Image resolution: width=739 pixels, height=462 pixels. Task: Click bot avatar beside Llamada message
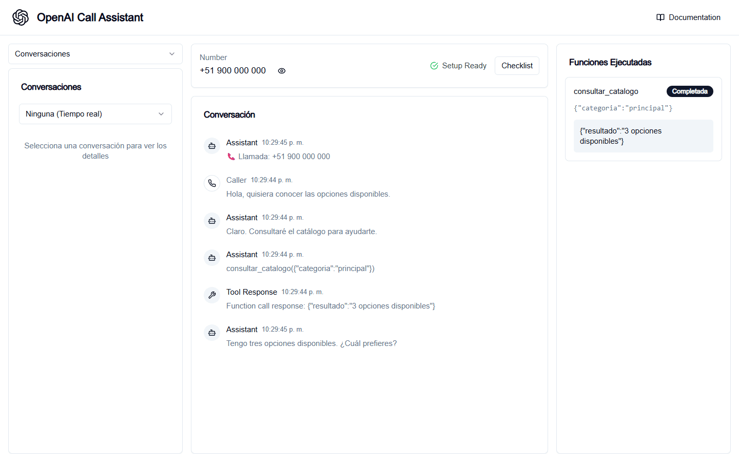[x=212, y=146]
